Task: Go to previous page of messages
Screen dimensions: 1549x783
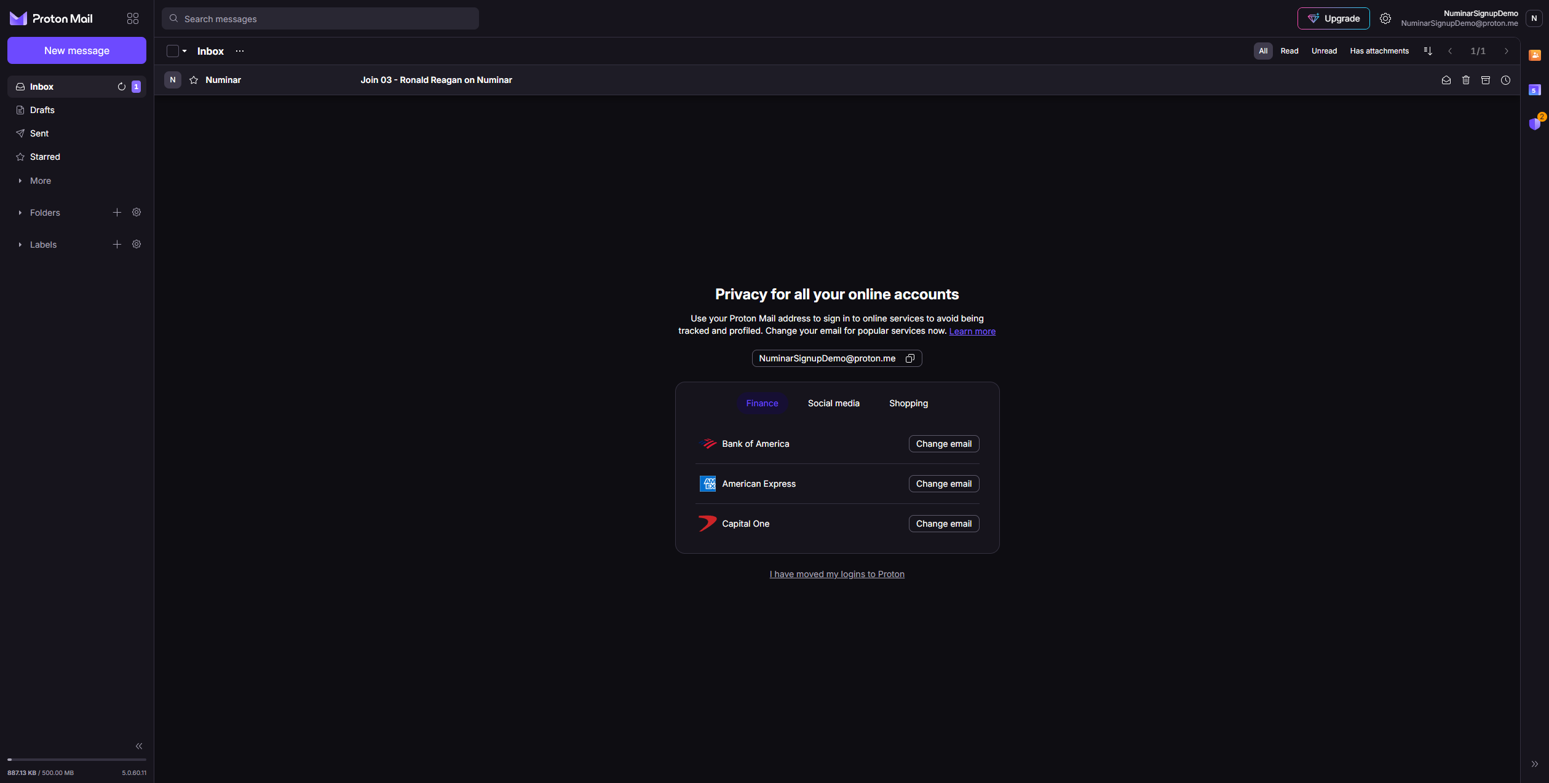Action: pyautogui.click(x=1450, y=51)
